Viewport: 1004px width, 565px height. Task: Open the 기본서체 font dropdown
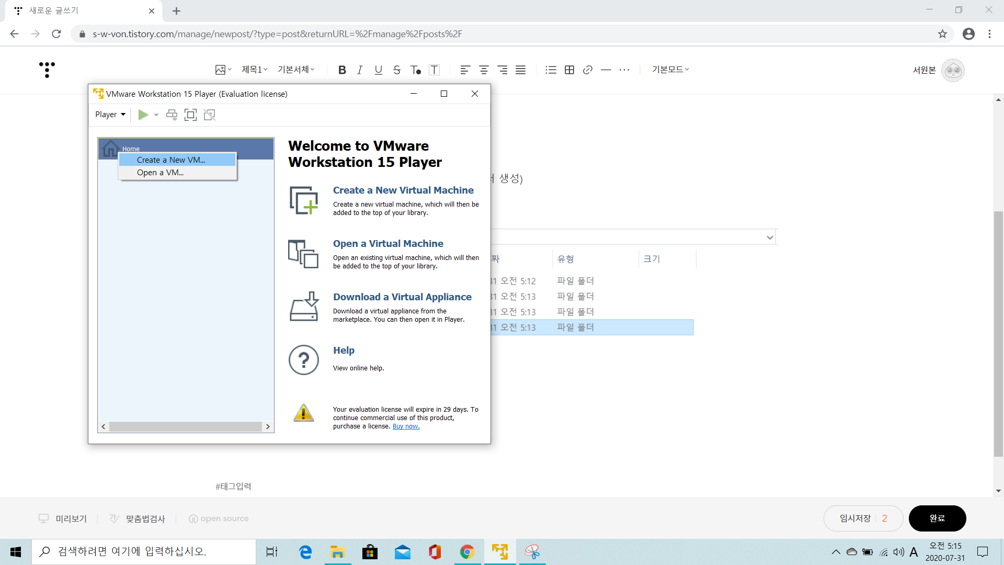coord(296,70)
